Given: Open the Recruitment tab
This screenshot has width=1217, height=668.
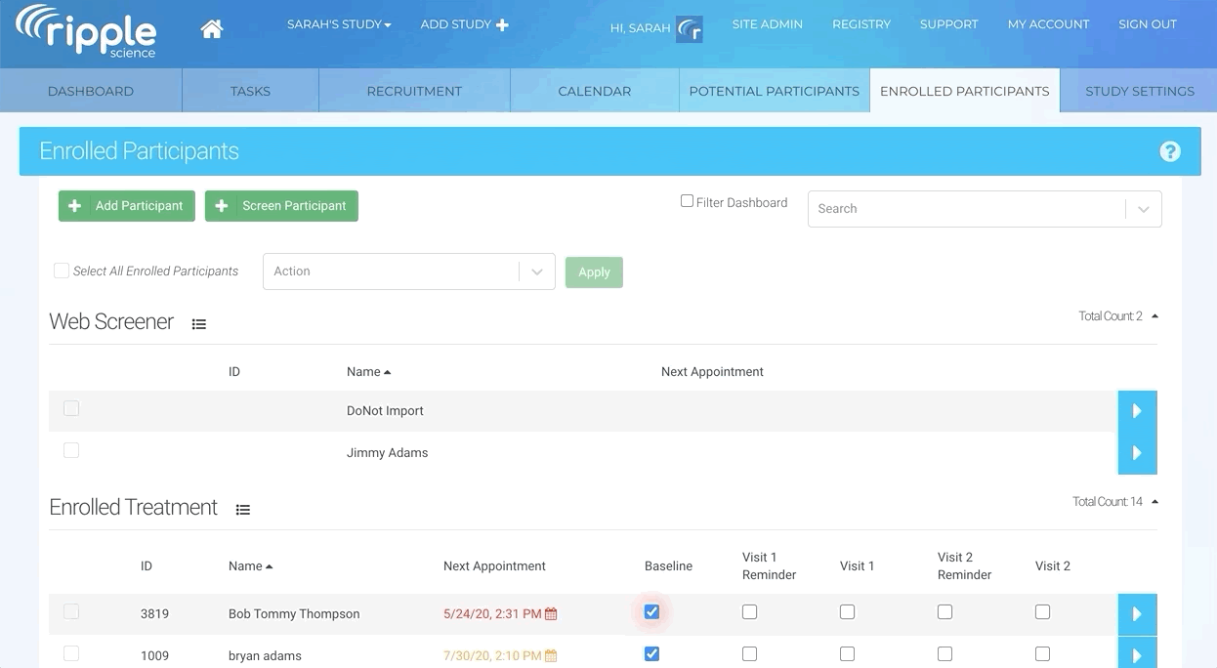Looking at the screenshot, I should click(414, 91).
